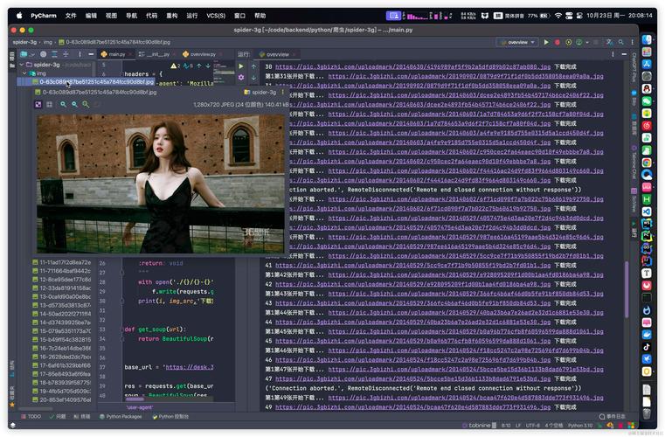Open Run panel settings gear icon
This screenshot has width=665, height=437.
[241, 77]
